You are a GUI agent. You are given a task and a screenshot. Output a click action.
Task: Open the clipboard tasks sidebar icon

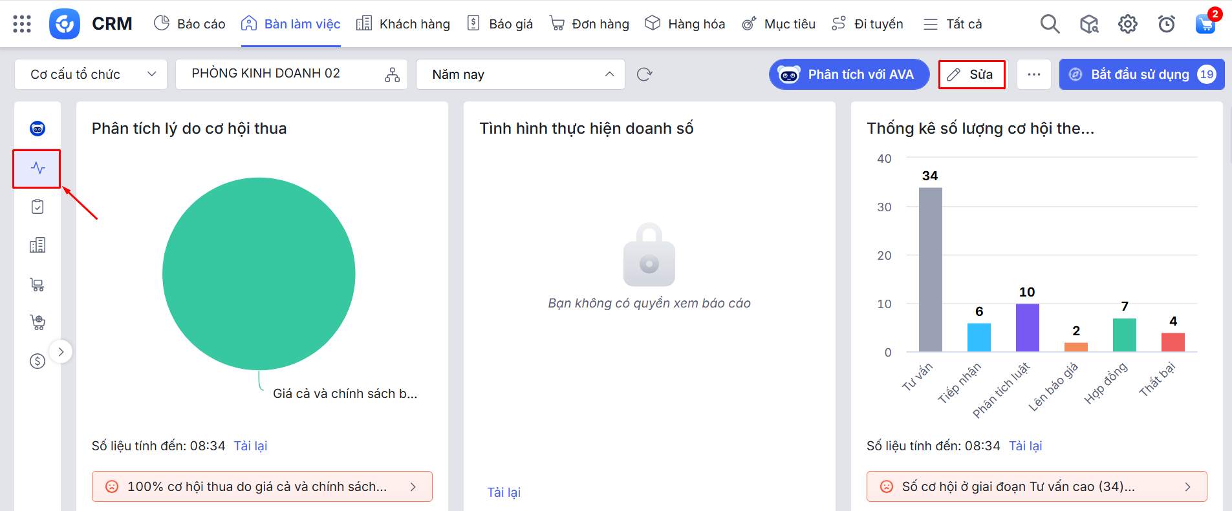[38, 207]
